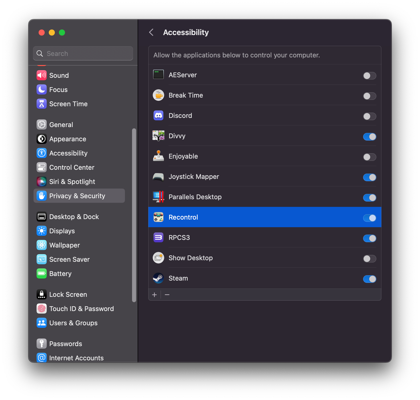Open Battery settings label
420x400 pixels.
[60, 273]
